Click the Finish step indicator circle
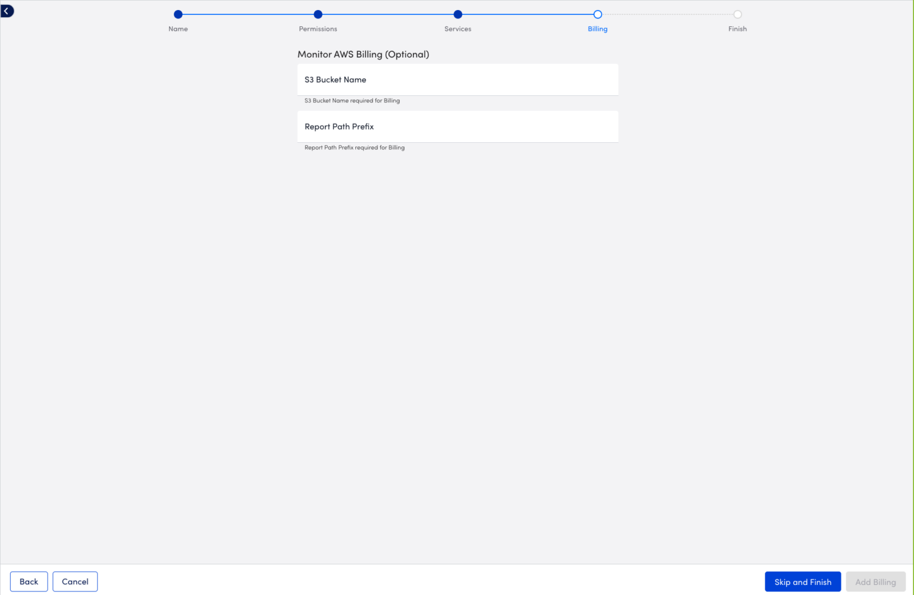 coord(737,14)
